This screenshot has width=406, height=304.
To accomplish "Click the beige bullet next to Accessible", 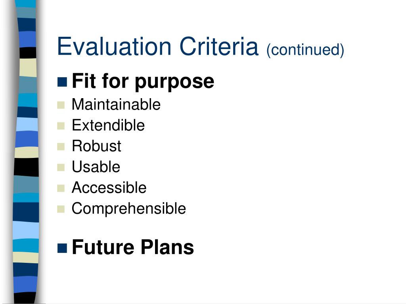I will pyautogui.click(x=61, y=188).
